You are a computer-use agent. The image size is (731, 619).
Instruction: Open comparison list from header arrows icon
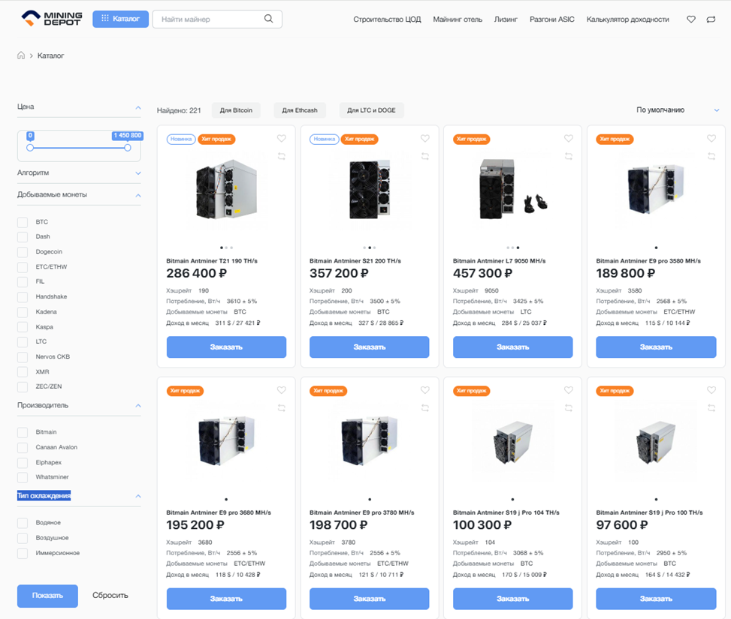(711, 20)
